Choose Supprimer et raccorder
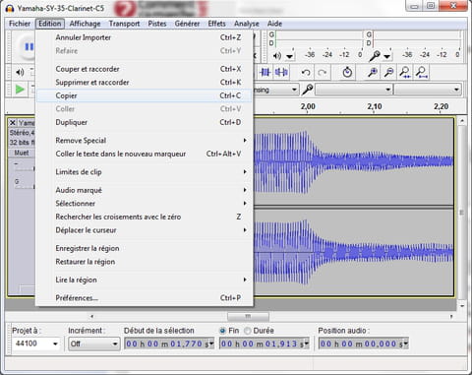Viewport: 472px width, 375px height. pos(145,83)
